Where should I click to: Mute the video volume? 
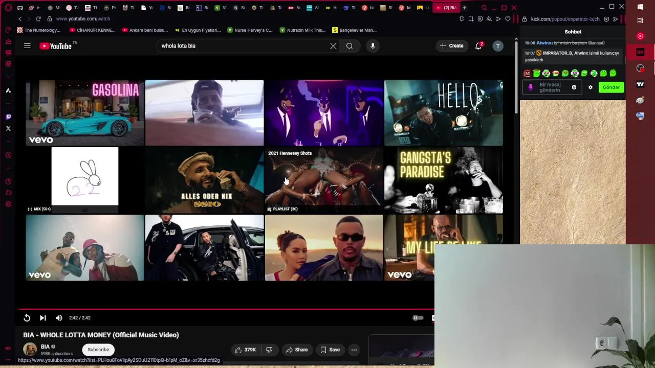pyautogui.click(x=59, y=318)
